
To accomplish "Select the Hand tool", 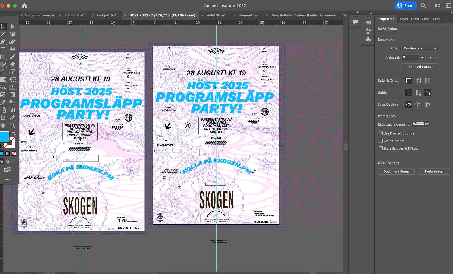I will coord(3,125).
